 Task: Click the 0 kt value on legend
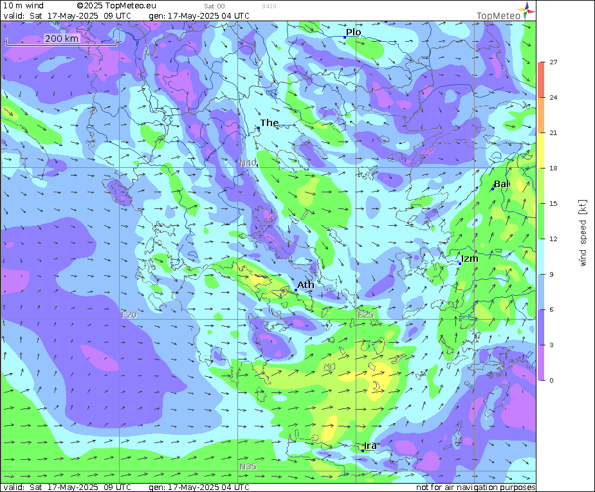[551, 381]
